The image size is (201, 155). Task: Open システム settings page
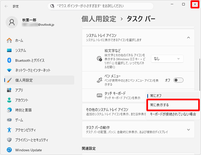coord(39,50)
